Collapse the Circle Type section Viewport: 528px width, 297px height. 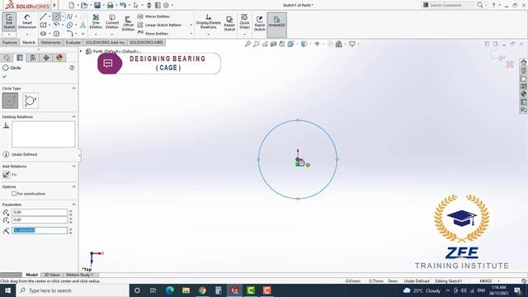point(73,88)
